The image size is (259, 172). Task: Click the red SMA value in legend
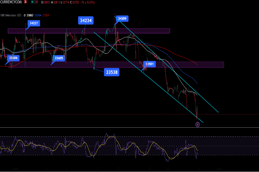click(46, 15)
